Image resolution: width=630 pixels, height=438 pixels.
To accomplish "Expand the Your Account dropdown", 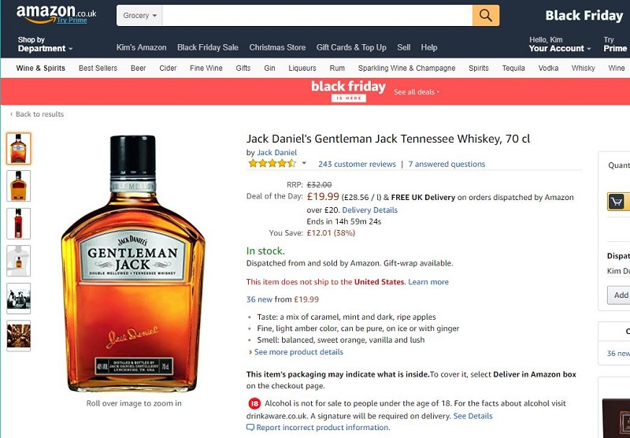I will click(x=560, y=44).
